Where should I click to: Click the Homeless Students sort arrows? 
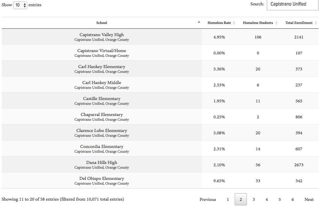coord(277,23)
